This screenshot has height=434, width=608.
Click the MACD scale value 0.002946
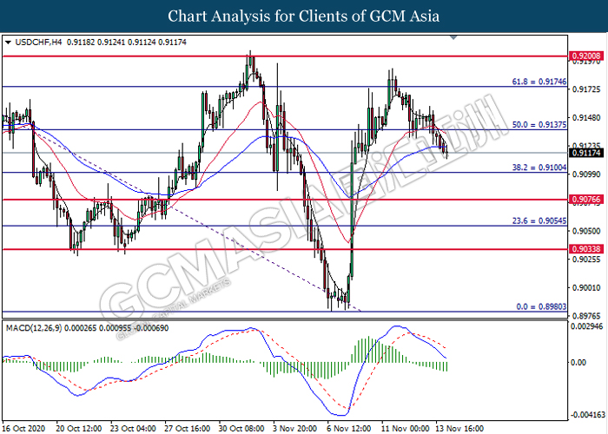(x=587, y=326)
